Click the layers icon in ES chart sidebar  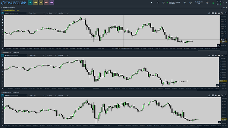coord(2,20)
